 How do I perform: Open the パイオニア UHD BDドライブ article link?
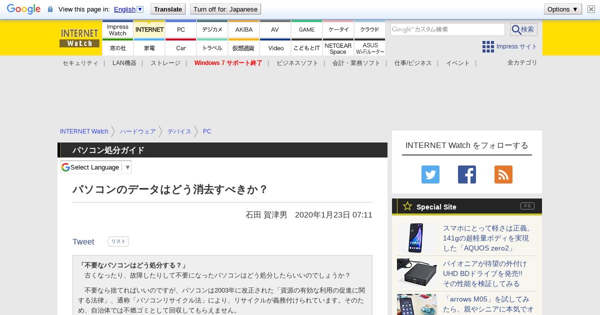pyautogui.click(x=485, y=273)
